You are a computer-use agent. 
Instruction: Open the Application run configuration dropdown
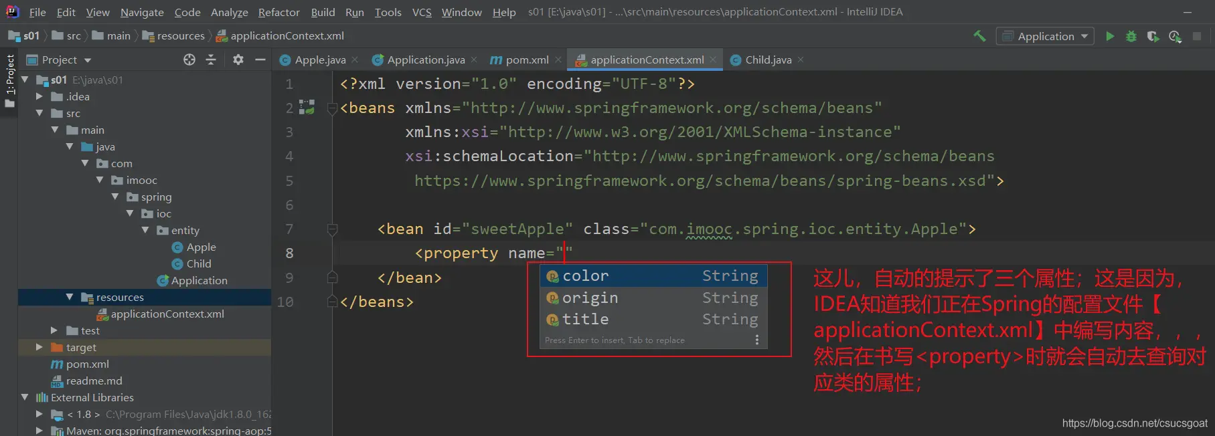(1045, 36)
